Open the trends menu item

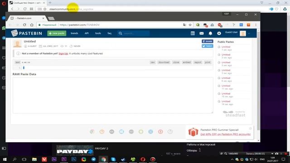pyautogui.click(x=74, y=33)
